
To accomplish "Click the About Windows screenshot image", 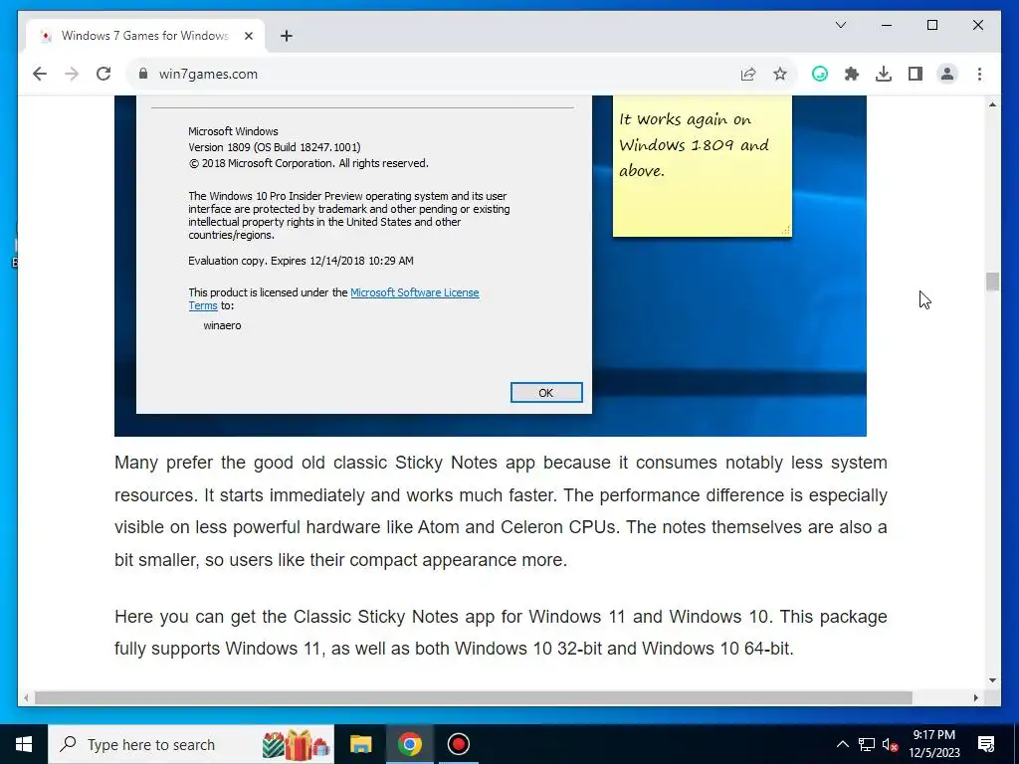I will point(490,266).
